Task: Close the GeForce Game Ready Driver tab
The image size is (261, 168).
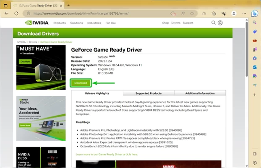Action: (61, 5)
